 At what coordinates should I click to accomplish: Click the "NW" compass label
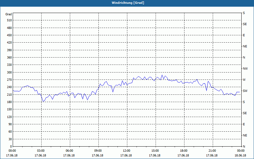click(x=245, y=69)
